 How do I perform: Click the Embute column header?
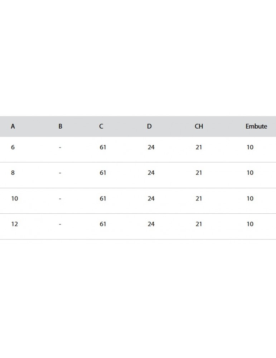point(256,126)
